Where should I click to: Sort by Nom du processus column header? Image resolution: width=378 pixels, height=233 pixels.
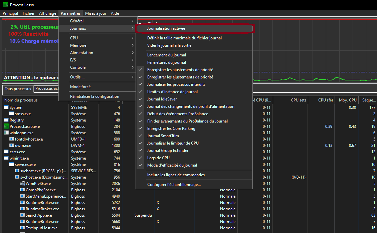click(x=21, y=100)
